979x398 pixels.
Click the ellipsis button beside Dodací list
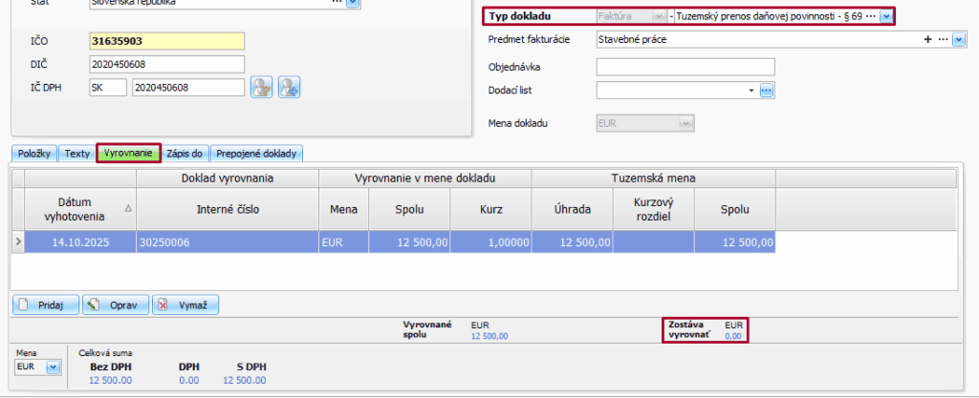[x=766, y=91]
